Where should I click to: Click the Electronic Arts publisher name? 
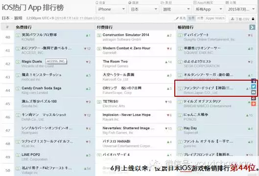point(114,106)
